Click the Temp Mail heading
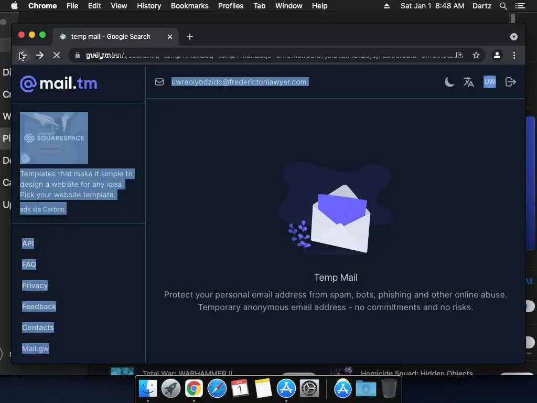537x403 pixels. point(336,278)
